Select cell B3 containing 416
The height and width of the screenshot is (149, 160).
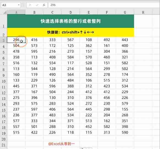[x=34, y=40]
